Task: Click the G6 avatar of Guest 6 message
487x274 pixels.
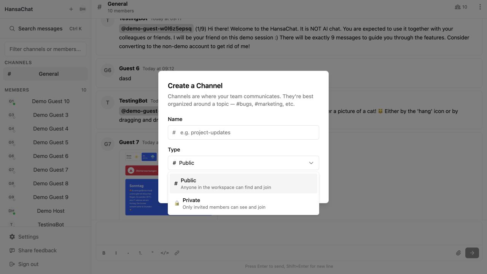Action: (108, 70)
